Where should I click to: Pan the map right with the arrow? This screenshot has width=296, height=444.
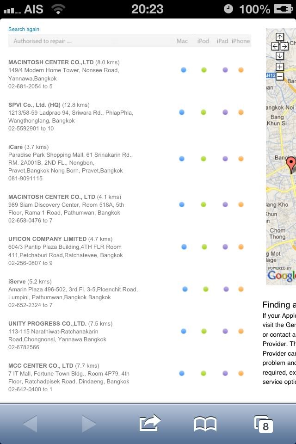[284, 46]
